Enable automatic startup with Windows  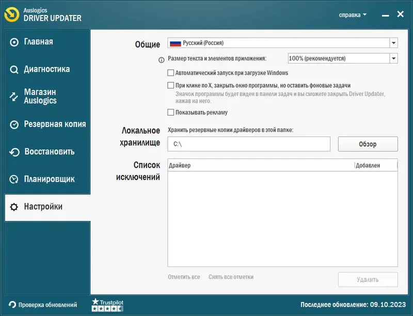click(x=170, y=73)
